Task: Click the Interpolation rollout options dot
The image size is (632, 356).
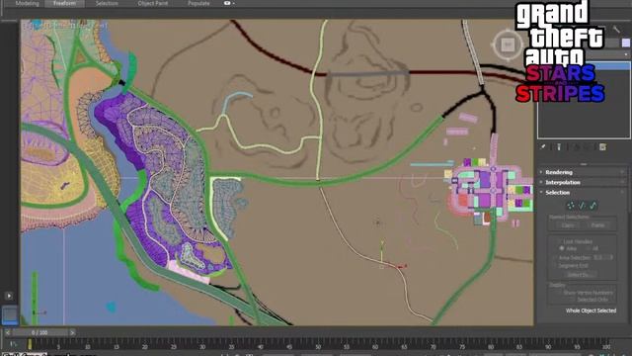Action: tap(623, 182)
